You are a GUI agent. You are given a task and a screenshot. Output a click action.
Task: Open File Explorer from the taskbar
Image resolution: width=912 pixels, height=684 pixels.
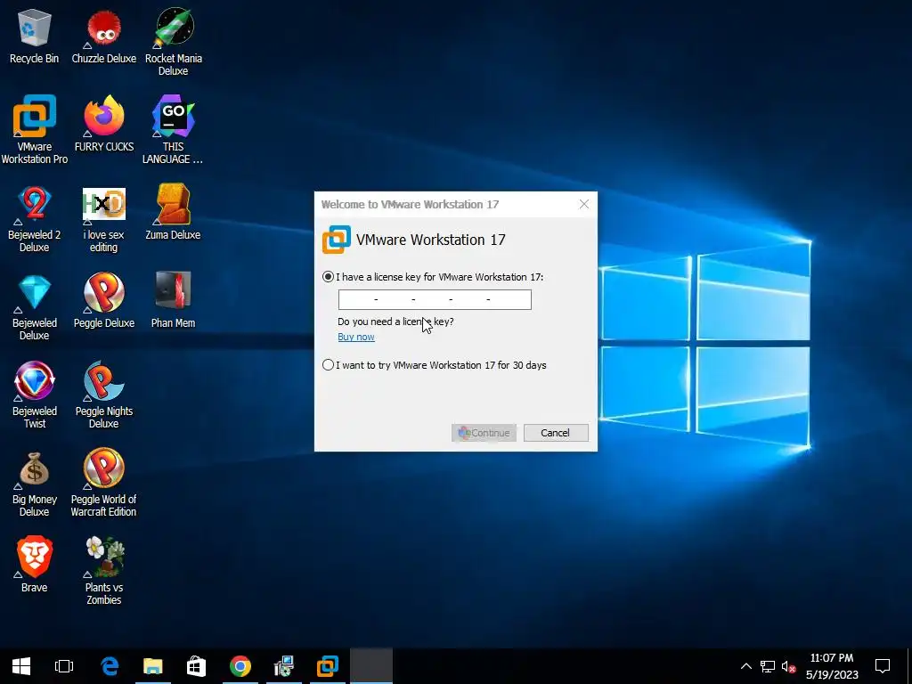[153, 666]
